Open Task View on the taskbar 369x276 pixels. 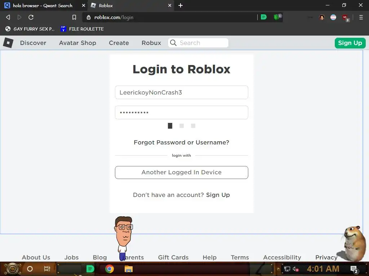click(x=47, y=269)
